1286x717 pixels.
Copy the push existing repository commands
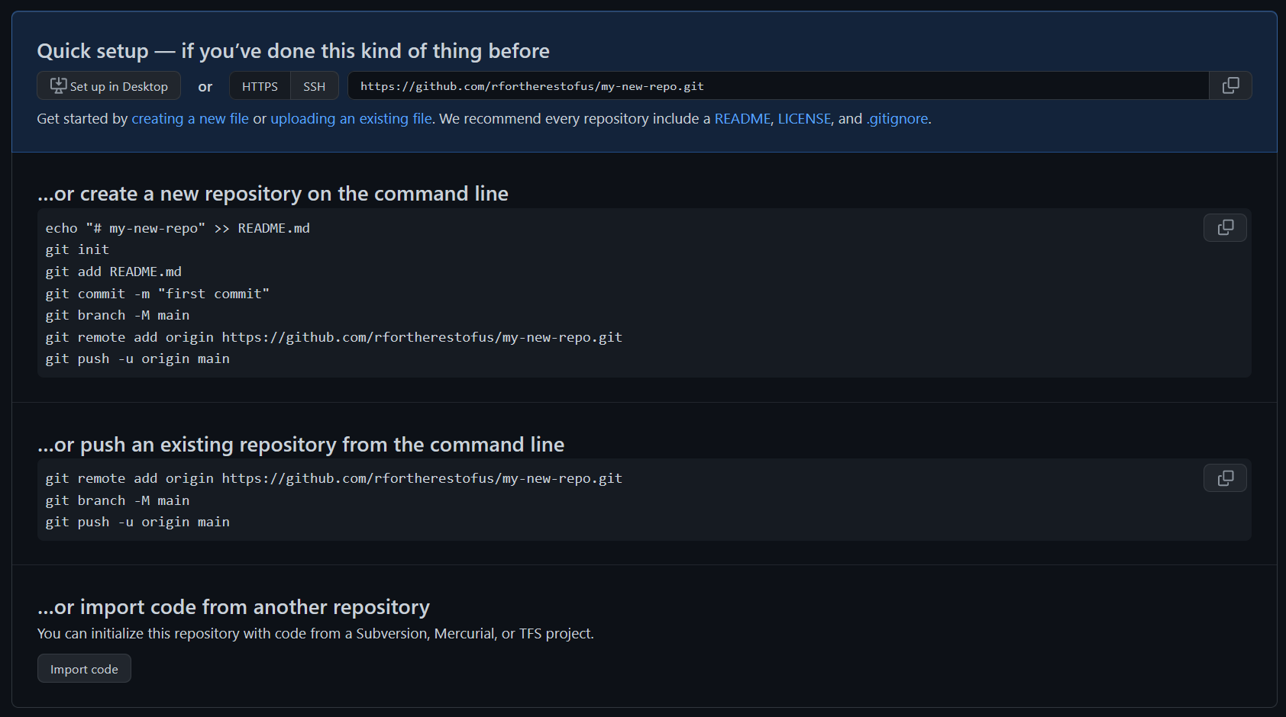click(x=1225, y=477)
